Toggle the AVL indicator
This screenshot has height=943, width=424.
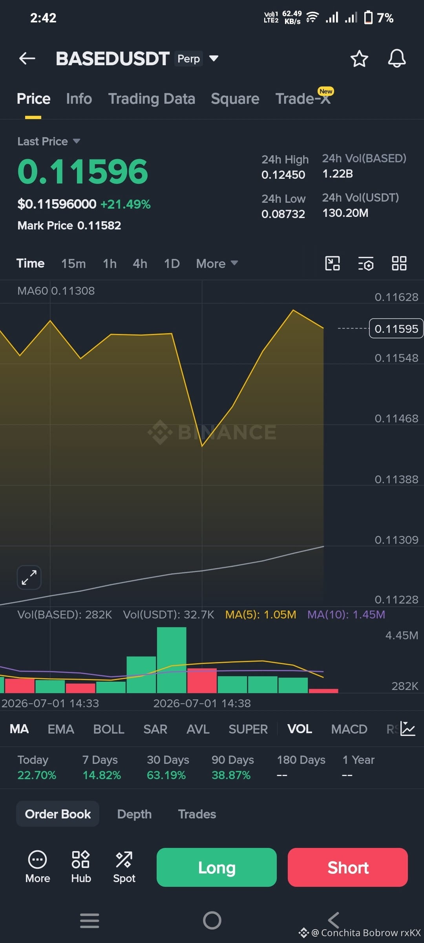(198, 729)
